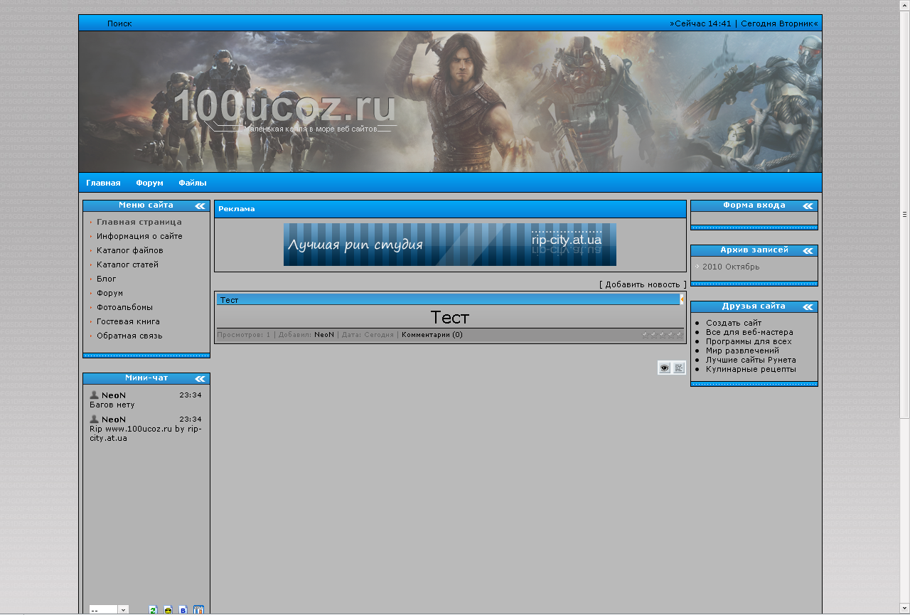Collapse the Меню сайта block
910x615 pixels.
click(x=200, y=205)
